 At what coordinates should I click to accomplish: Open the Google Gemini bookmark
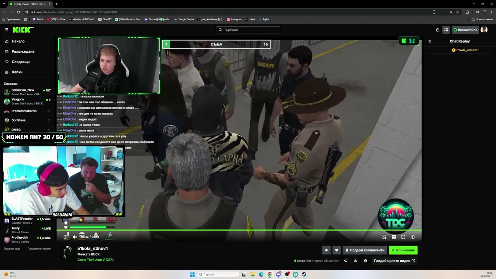tap(184, 19)
